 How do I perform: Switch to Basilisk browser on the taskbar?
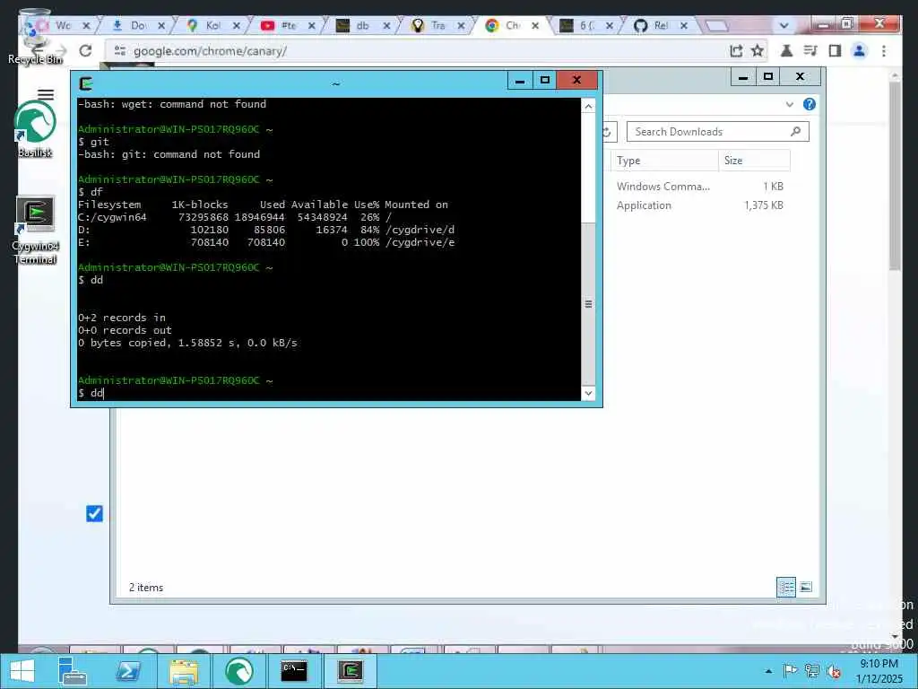click(238, 671)
